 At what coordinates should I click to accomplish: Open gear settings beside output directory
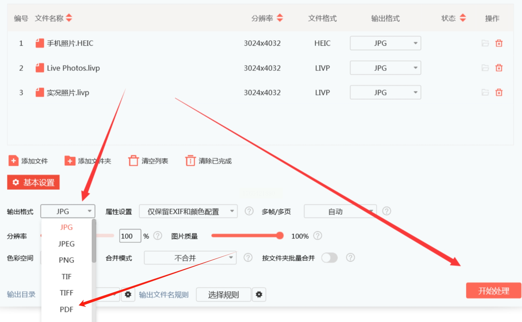coord(128,294)
